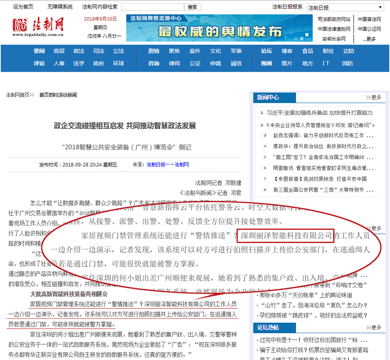Open 咨询 navigation item
The image size is (390, 360).
point(154,63)
